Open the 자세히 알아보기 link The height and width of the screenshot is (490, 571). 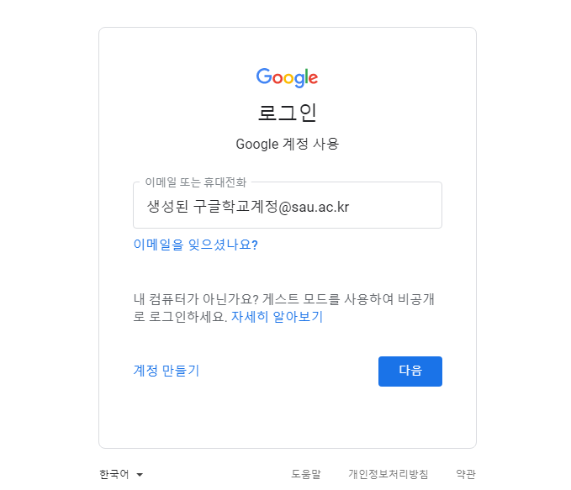tap(278, 316)
